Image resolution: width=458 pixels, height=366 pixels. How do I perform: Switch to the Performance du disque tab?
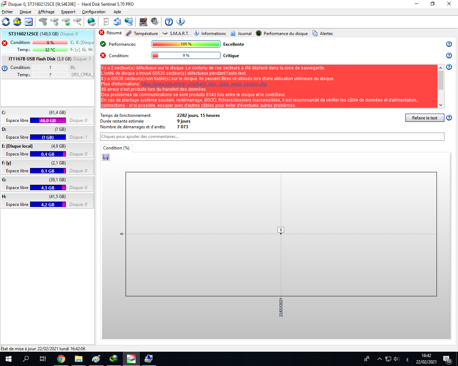pos(282,33)
